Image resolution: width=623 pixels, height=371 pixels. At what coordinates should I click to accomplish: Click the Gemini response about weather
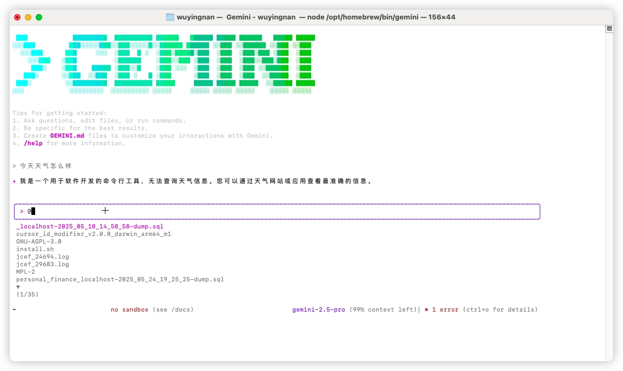click(x=196, y=181)
